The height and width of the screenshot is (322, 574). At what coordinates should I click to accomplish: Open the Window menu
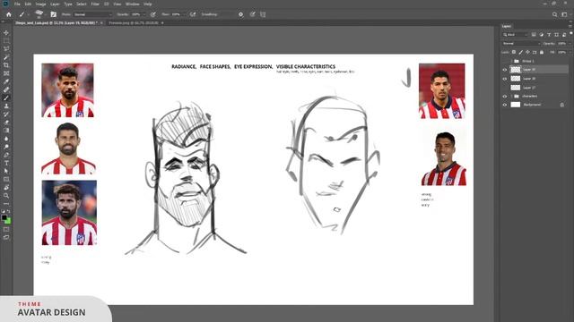tap(132, 4)
